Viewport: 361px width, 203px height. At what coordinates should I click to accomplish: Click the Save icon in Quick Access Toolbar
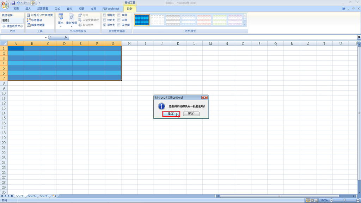(13, 3)
